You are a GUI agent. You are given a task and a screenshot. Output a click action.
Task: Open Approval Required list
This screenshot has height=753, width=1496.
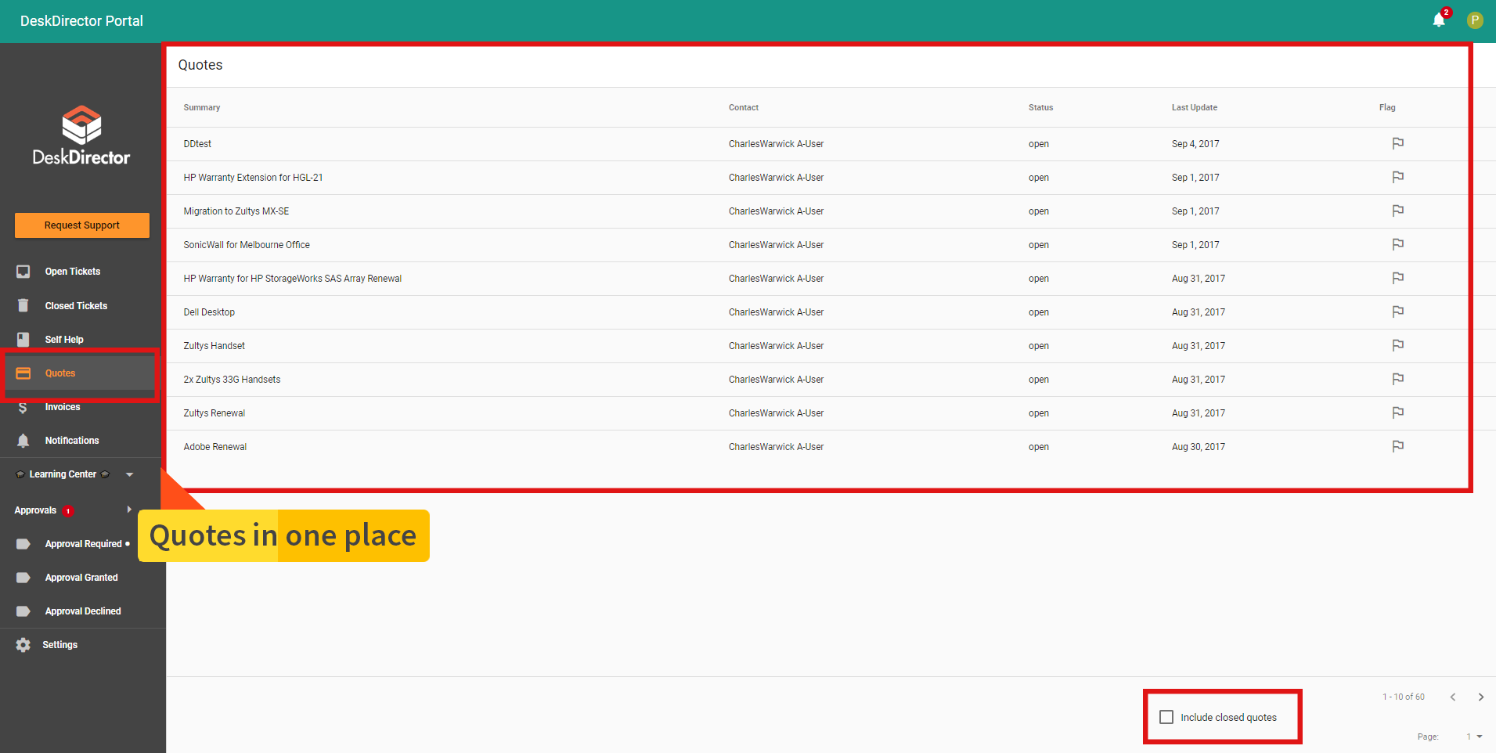[x=83, y=544]
